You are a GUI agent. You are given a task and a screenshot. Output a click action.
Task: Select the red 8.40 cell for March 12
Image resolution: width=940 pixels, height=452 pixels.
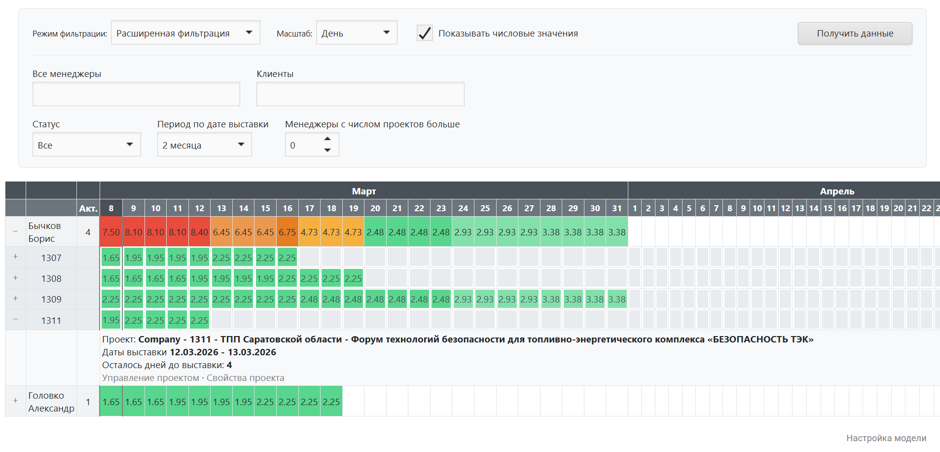point(199,232)
